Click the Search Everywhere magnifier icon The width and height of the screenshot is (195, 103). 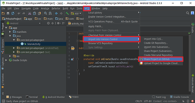point(187,13)
